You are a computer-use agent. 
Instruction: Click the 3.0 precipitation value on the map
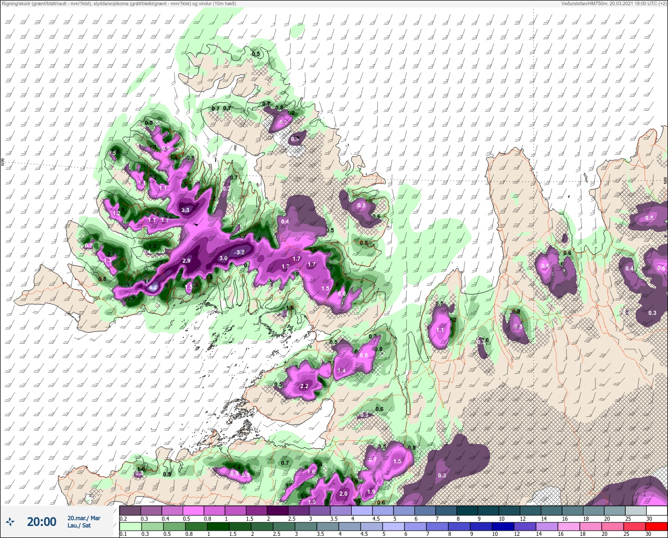pos(223,258)
